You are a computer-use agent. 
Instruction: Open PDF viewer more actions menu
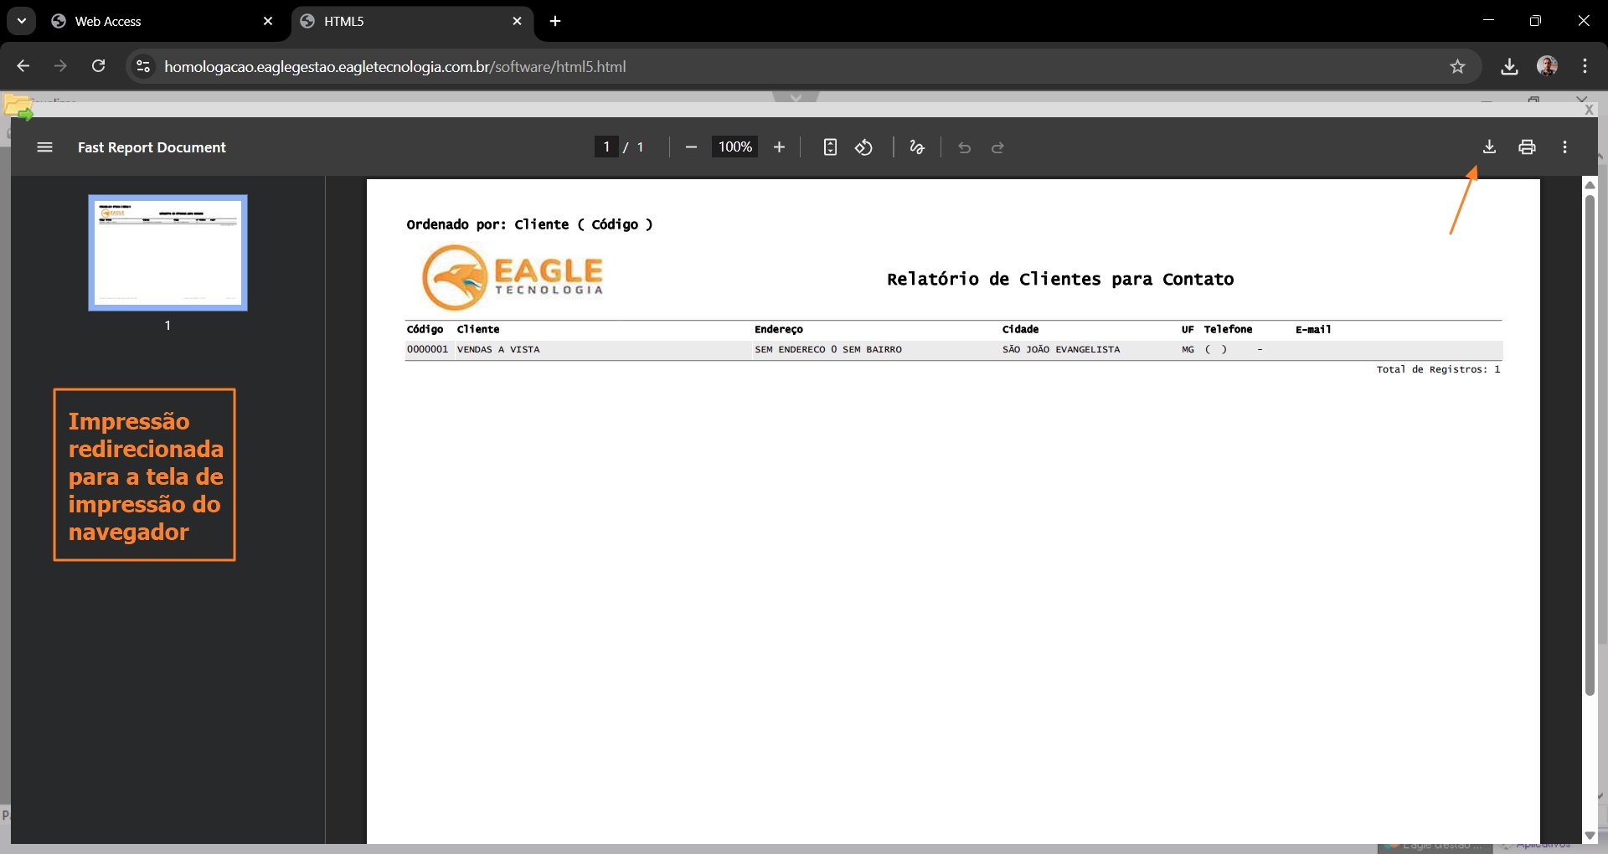pyautogui.click(x=1564, y=147)
